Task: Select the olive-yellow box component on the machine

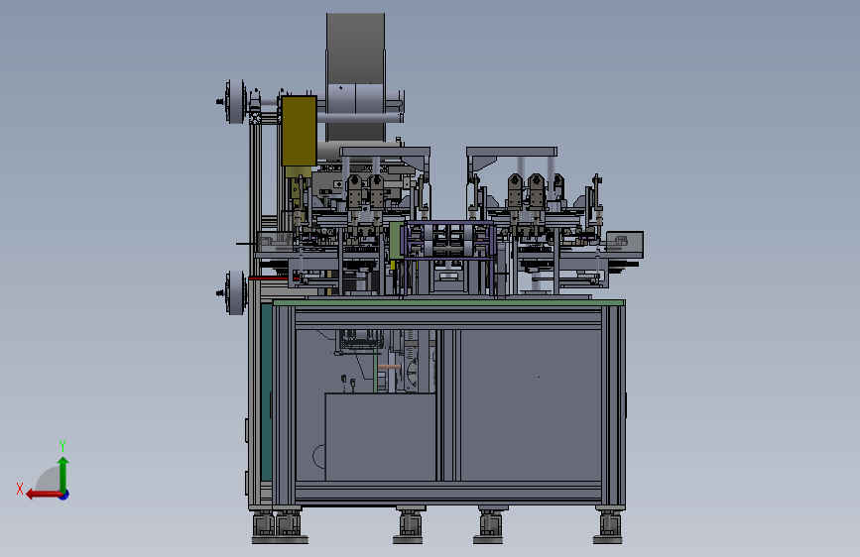Action: click(299, 132)
